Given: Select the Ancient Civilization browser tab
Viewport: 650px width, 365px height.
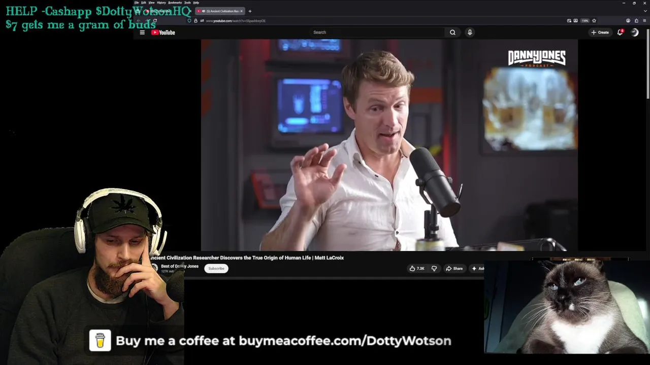Looking at the screenshot, I should (220, 11).
